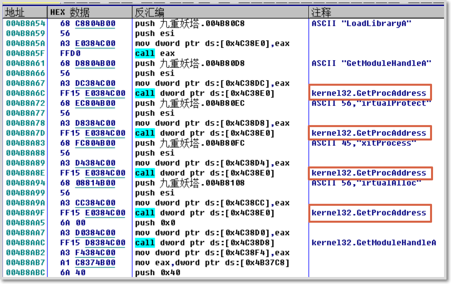
Task: Select address 004B8A89
Action: [25, 163]
